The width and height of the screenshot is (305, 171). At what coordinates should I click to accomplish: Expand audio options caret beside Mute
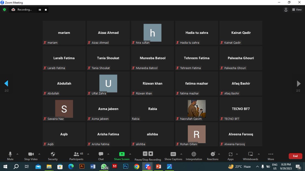[x=17, y=154]
